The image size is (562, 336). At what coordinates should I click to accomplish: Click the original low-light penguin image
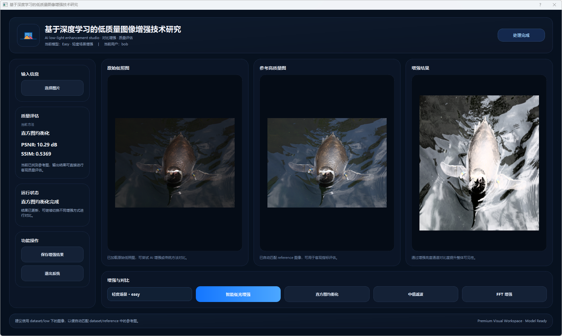click(175, 163)
